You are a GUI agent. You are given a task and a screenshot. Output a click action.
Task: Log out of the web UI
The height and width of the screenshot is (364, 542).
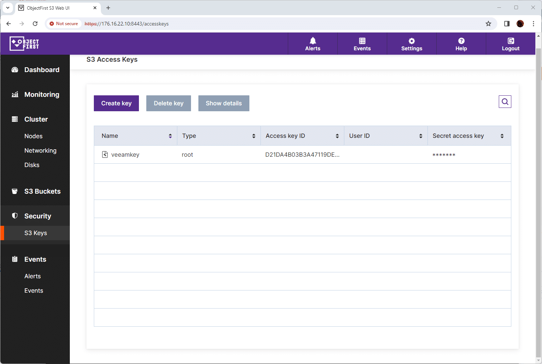(511, 44)
